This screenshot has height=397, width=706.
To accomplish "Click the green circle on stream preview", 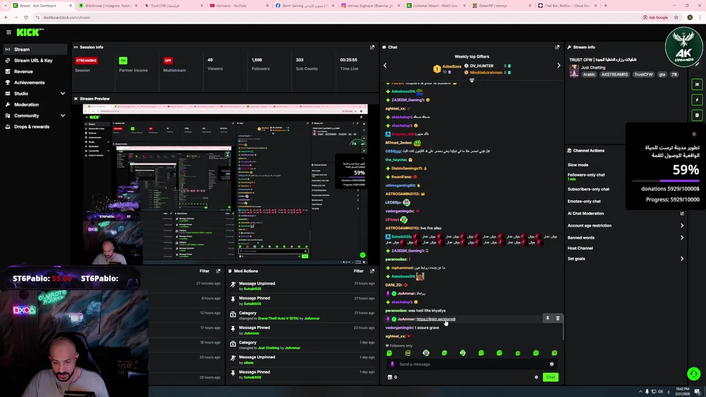I will (362, 255).
